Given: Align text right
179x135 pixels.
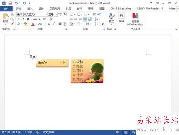Looking at the screenshot, I should click(81, 19).
